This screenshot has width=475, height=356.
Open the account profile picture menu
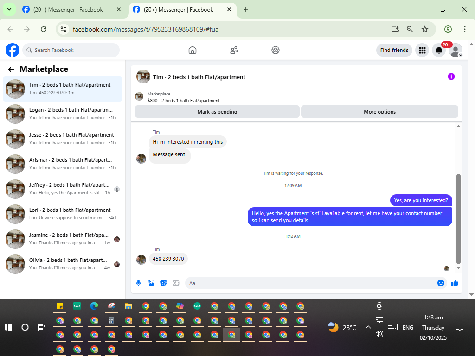456,50
